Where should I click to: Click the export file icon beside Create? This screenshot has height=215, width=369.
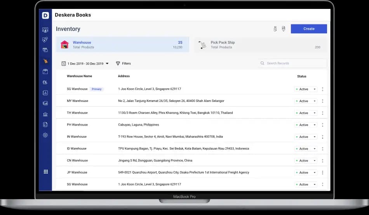click(284, 29)
